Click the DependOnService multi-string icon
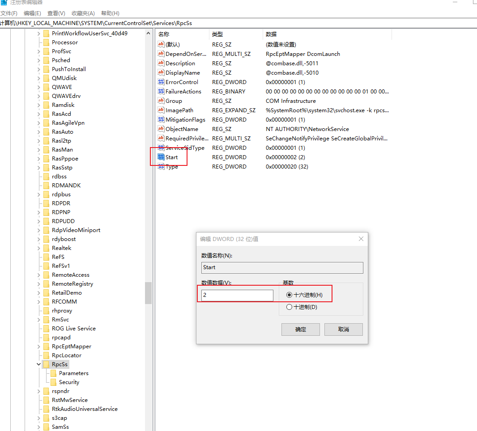 click(162, 54)
